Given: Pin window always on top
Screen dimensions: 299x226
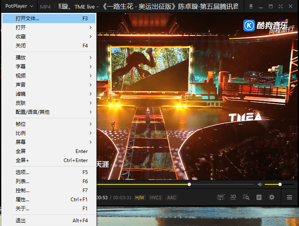Looking at the screenshot, I should [x=251, y=7].
